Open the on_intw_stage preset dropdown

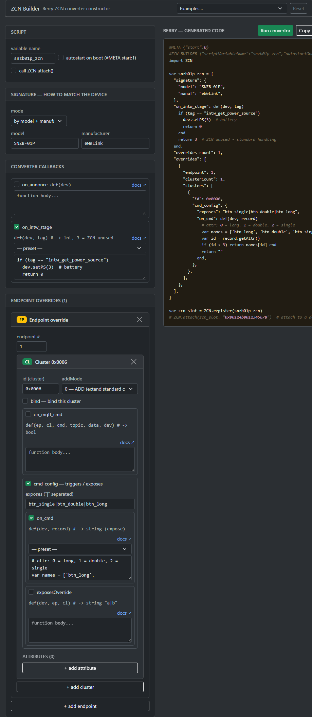point(80,248)
